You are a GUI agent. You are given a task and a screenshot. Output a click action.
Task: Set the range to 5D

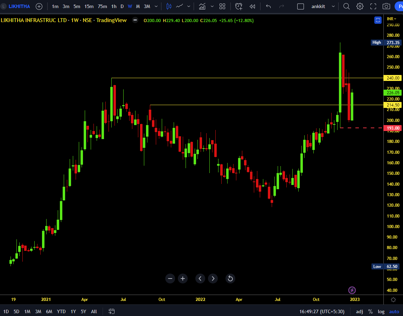coord(16,311)
